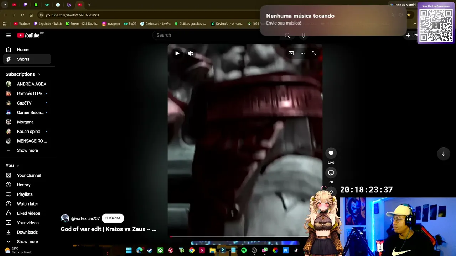Open Downloads in the sidebar
The width and height of the screenshot is (456, 256).
tap(27, 232)
